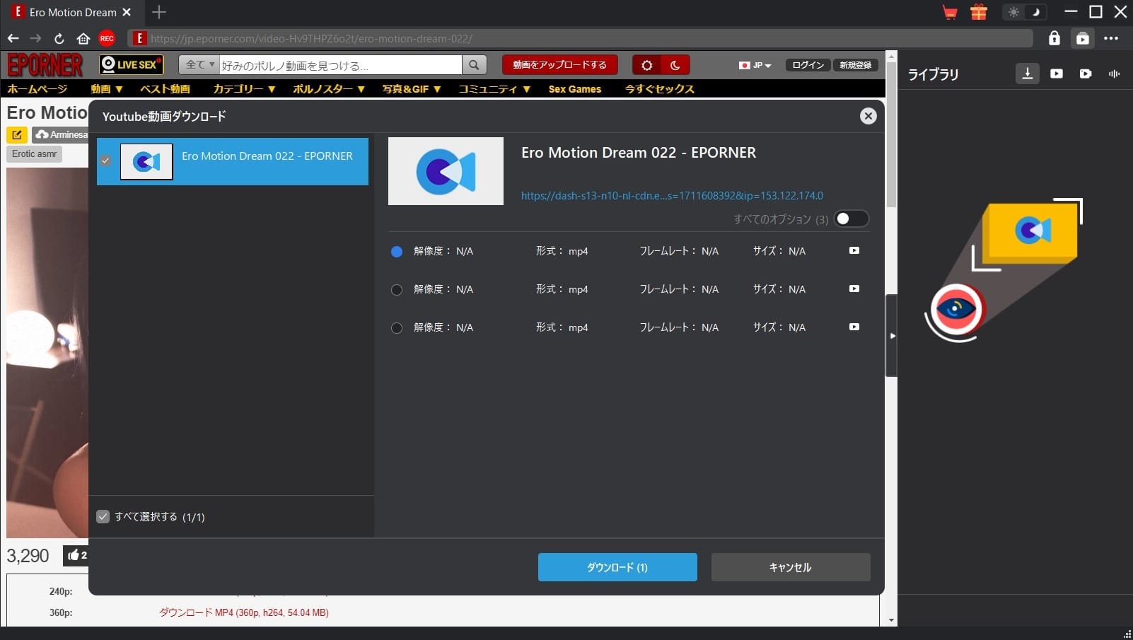
Task: Click the 新規登録 button
Action: pos(856,65)
